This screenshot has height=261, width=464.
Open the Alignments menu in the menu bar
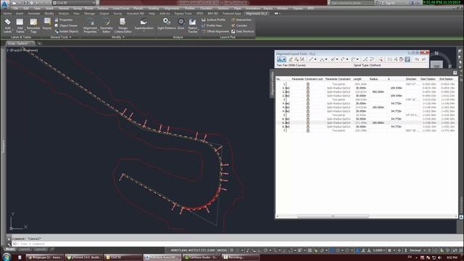pyautogui.click(x=172, y=9)
